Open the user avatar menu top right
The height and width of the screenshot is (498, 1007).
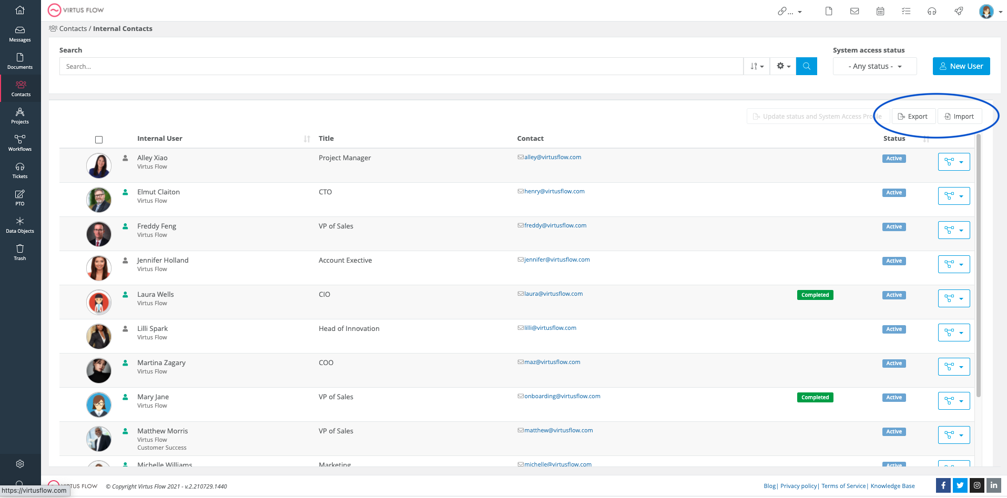tap(986, 11)
